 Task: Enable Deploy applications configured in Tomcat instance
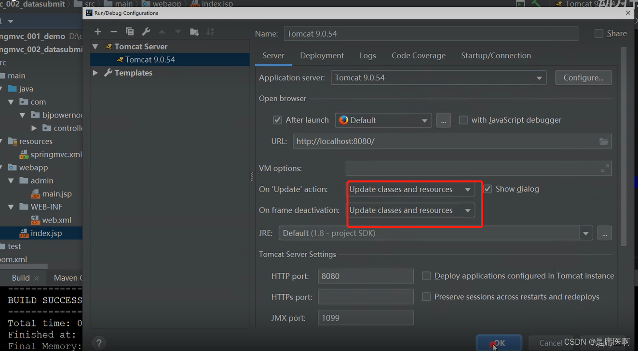pos(426,276)
